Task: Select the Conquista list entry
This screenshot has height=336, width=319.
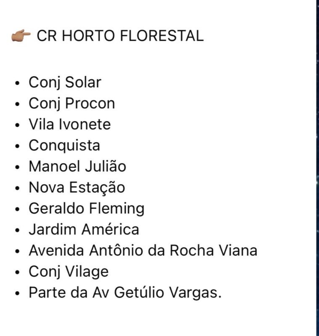Action: [64, 145]
